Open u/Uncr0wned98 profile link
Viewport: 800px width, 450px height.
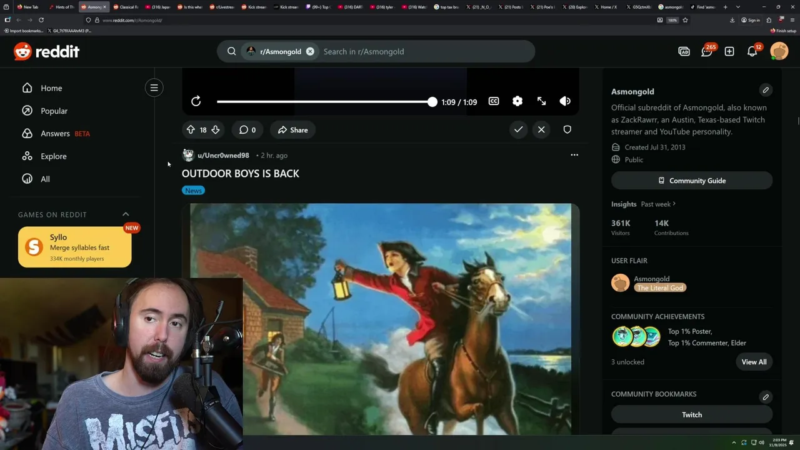tap(223, 156)
